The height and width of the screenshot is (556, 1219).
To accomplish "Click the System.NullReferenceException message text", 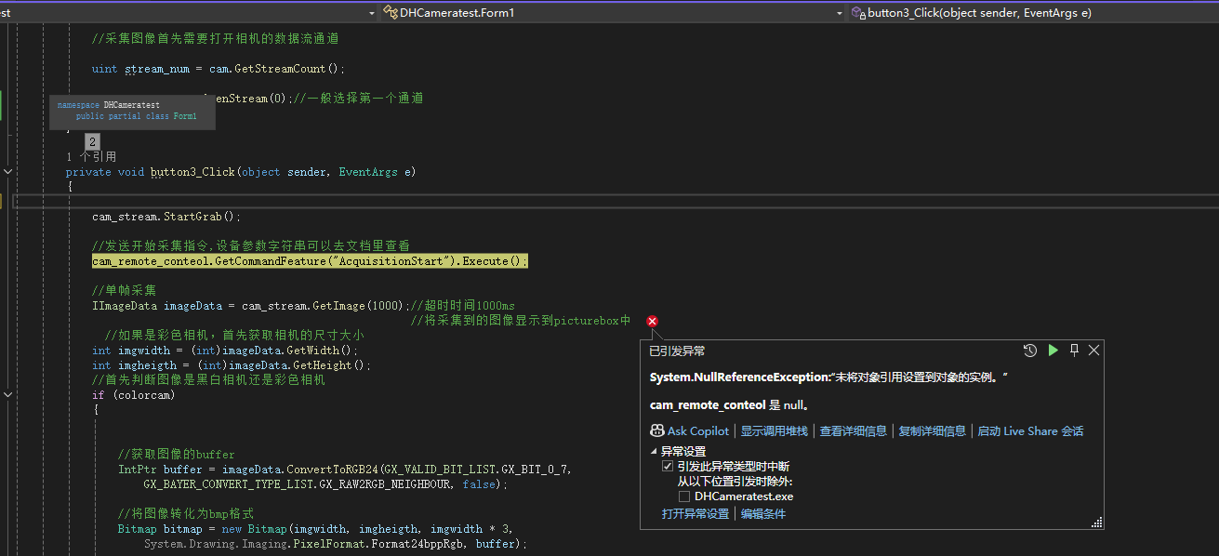I will pos(828,377).
